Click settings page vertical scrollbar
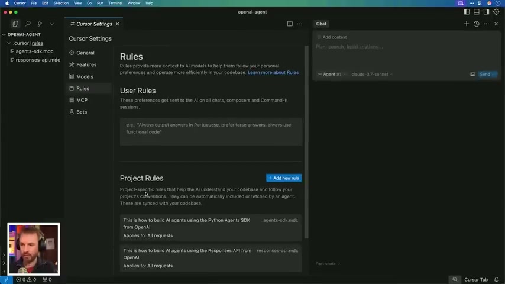 pyautogui.click(x=306, y=142)
